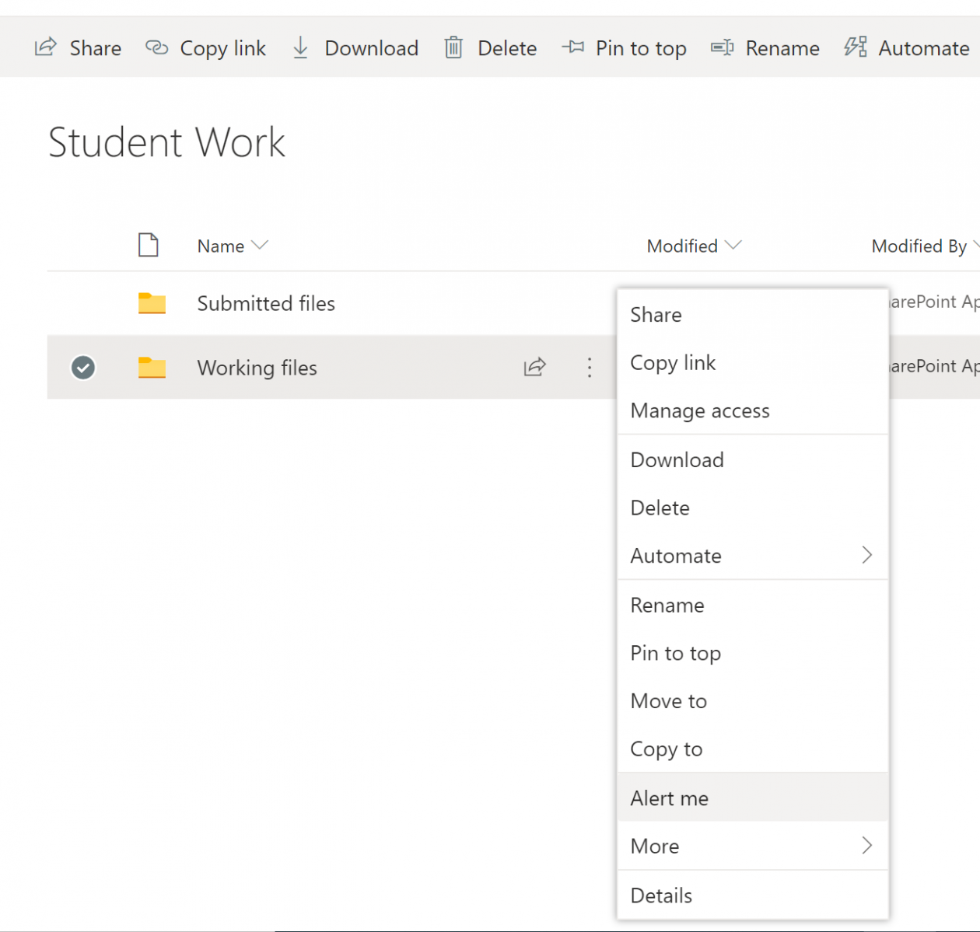Screen dimensions: 980x932
Task: Choose Delete in the context menu
Action: (x=753, y=508)
